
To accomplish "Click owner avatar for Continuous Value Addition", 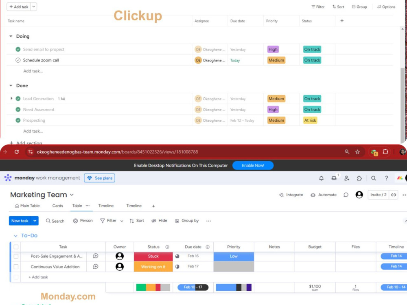I will click(120, 267).
